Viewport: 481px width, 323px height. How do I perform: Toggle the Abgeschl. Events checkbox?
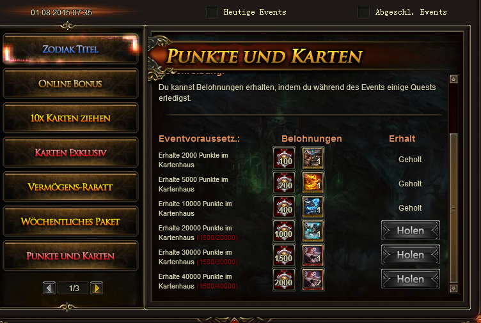[x=363, y=12]
